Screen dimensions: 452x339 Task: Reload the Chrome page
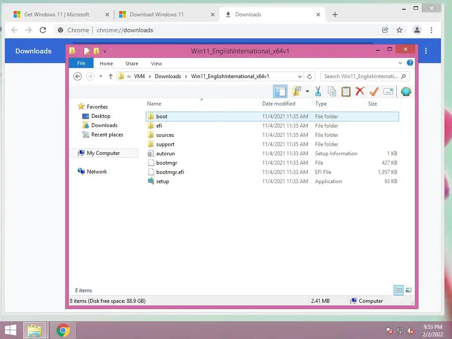tap(43, 30)
